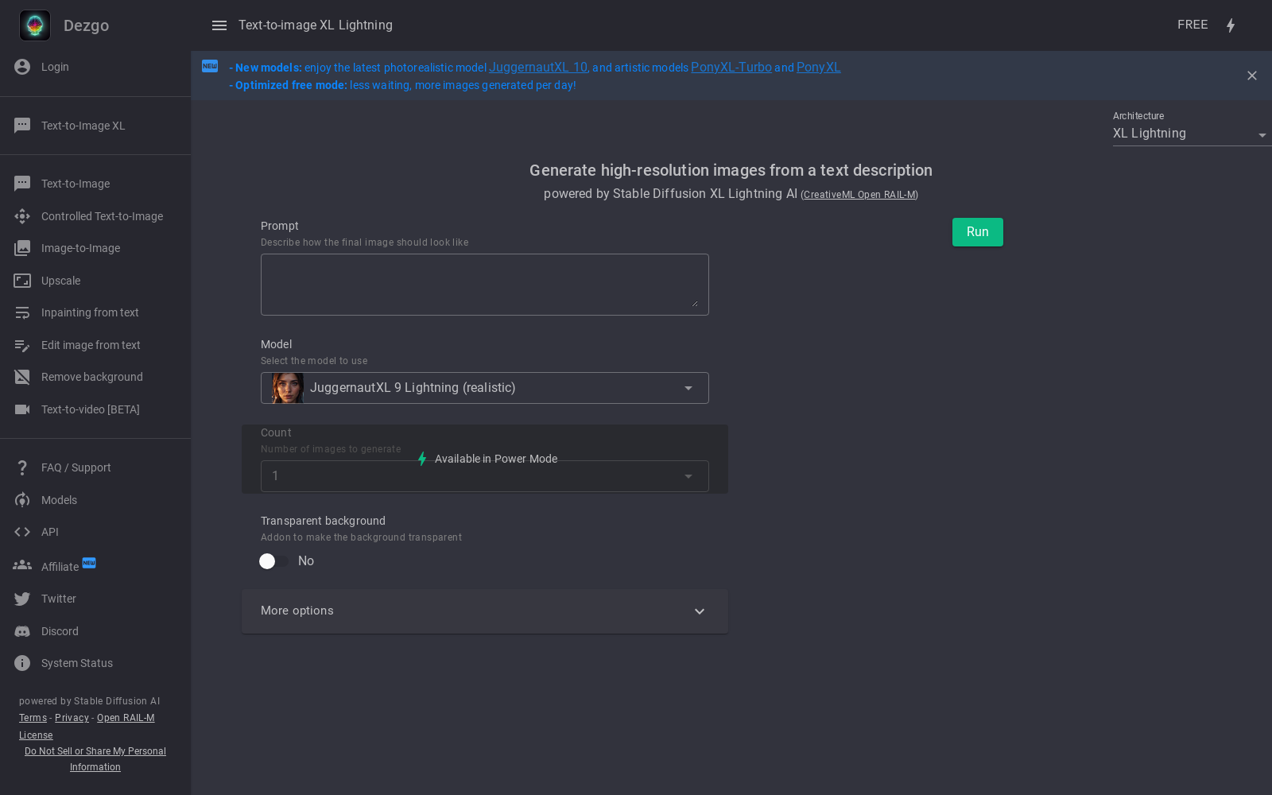Click the API code brackets icon
The width and height of the screenshot is (1272, 795).
point(22,532)
